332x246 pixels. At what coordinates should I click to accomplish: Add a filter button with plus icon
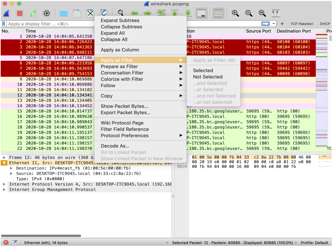point(282,24)
